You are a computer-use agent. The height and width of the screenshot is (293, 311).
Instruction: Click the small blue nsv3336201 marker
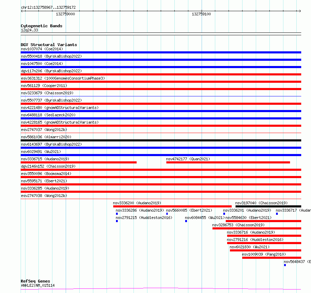224,214
